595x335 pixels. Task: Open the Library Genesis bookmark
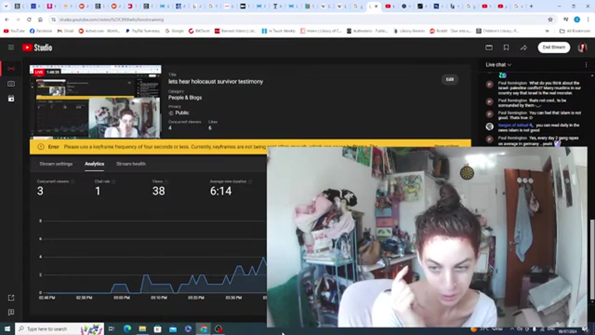pos(409,31)
